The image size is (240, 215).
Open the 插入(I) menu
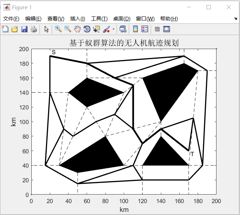(78, 19)
